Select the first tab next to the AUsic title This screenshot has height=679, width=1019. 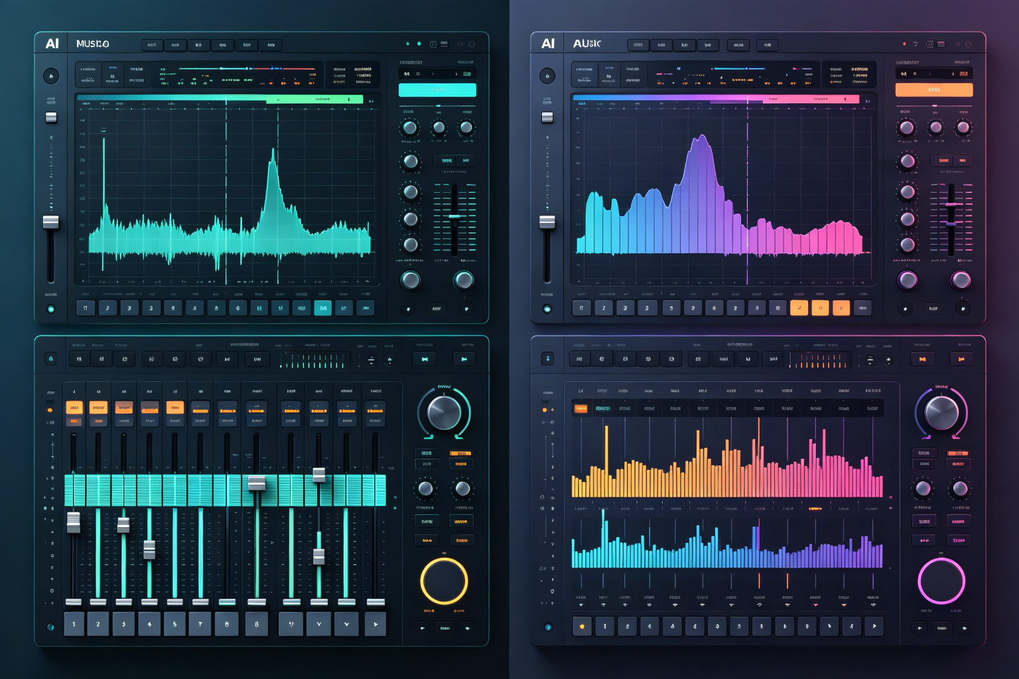coord(638,45)
